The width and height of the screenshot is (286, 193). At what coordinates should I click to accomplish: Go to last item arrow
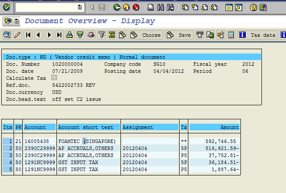(x=59, y=35)
